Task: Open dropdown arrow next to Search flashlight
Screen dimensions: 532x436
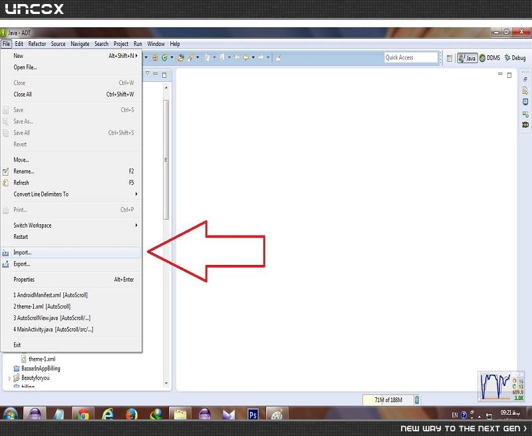Action: coord(198,57)
